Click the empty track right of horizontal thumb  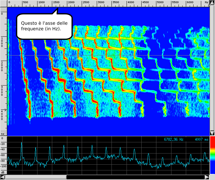135,177
